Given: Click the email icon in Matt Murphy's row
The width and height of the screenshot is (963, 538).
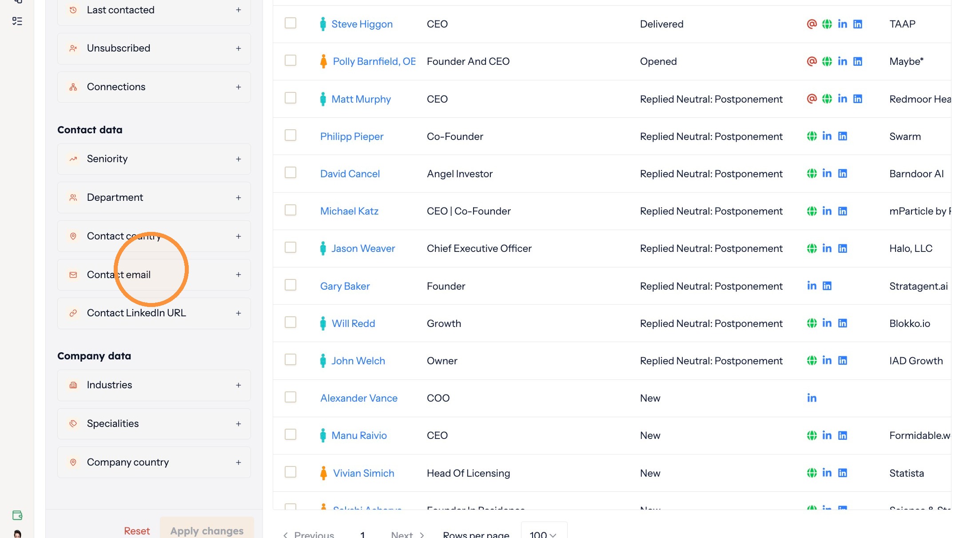Looking at the screenshot, I should 812,99.
